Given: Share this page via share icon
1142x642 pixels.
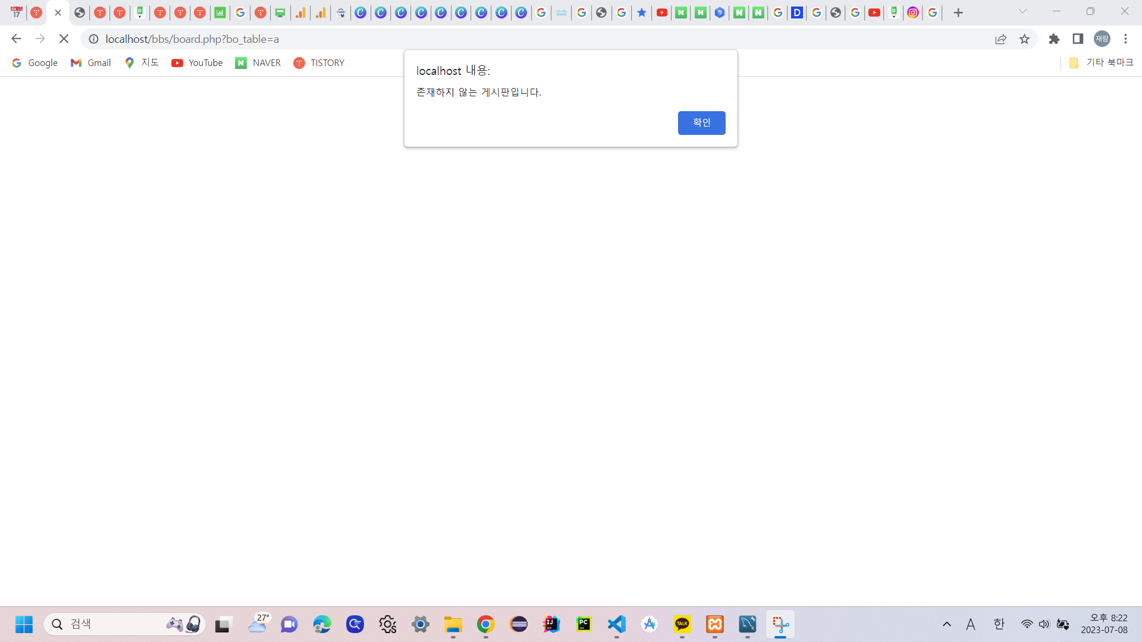Looking at the screenshot, I should point(1000,39).
